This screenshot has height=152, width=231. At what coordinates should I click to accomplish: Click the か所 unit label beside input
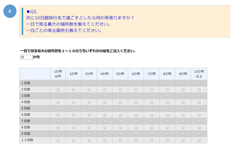click(x=36, y=57)
